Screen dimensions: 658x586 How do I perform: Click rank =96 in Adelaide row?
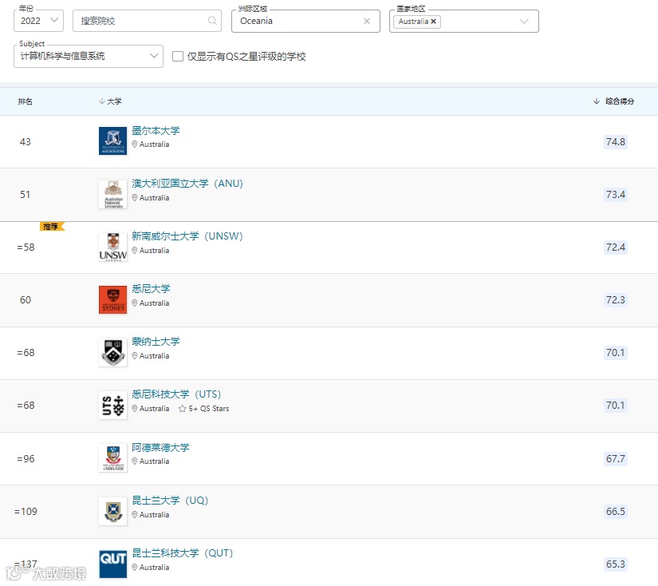pos(26,459)
